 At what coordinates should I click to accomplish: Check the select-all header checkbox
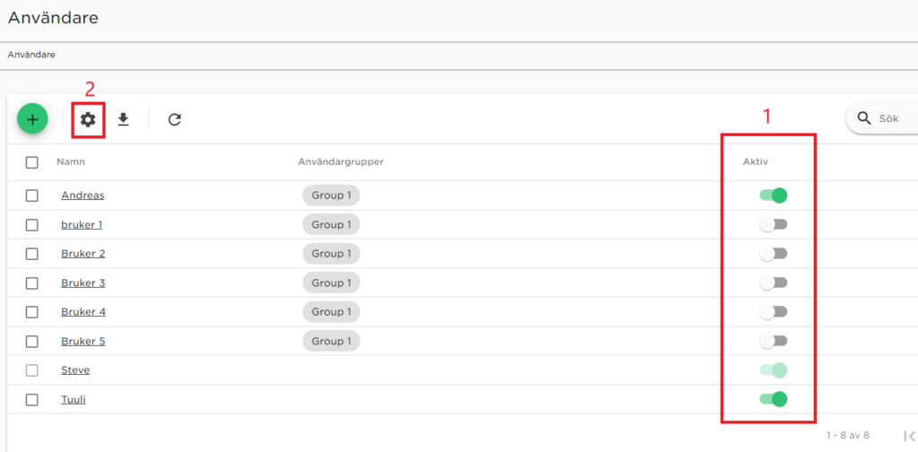(32, 162)
